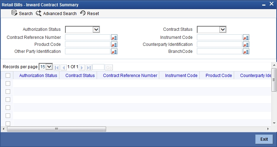Check the fifth result row checkbox
Viewport: 277px width, 147px height.
[x=8, y=116]
